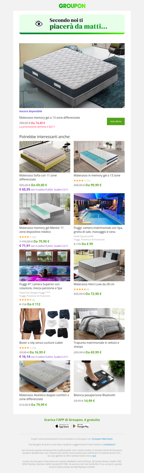Click the Groupon logo at top
This screenshot has width=144, height=473.
coord(72,6)
